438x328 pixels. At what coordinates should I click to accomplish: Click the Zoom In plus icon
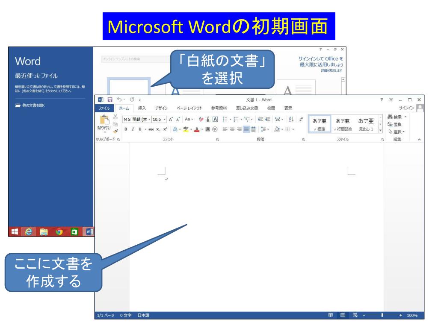tap(401, 315)
